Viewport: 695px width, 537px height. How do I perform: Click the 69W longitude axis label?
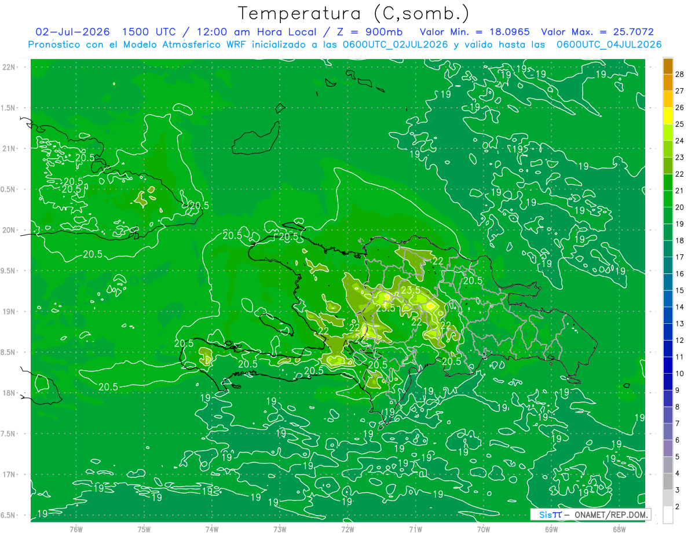click(551, 529)
